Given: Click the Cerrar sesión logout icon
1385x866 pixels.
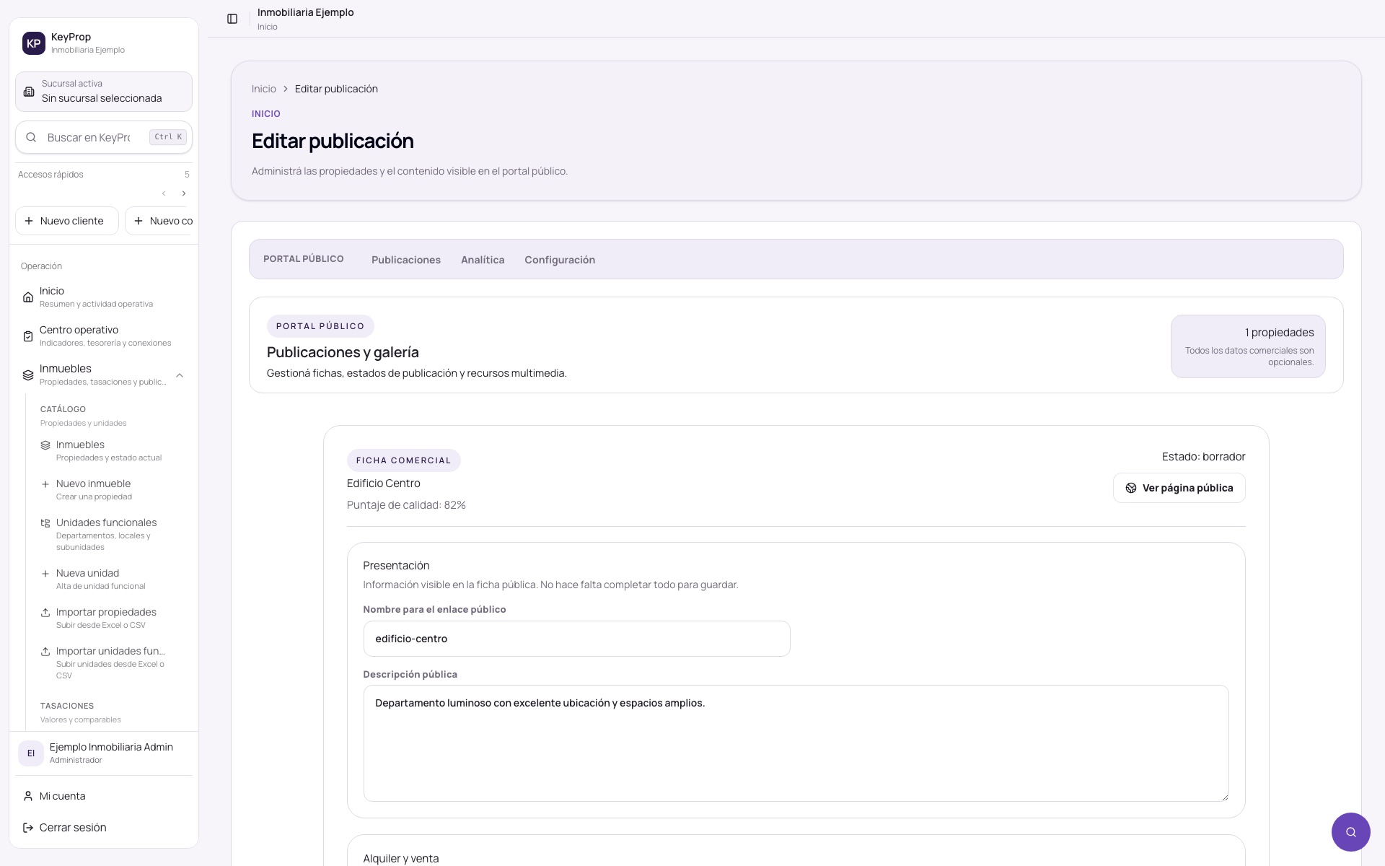Looking at the screenshot, I should 28,828.
